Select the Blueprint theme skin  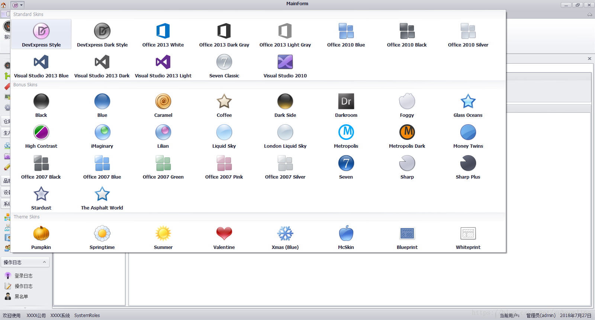(407, 237)
